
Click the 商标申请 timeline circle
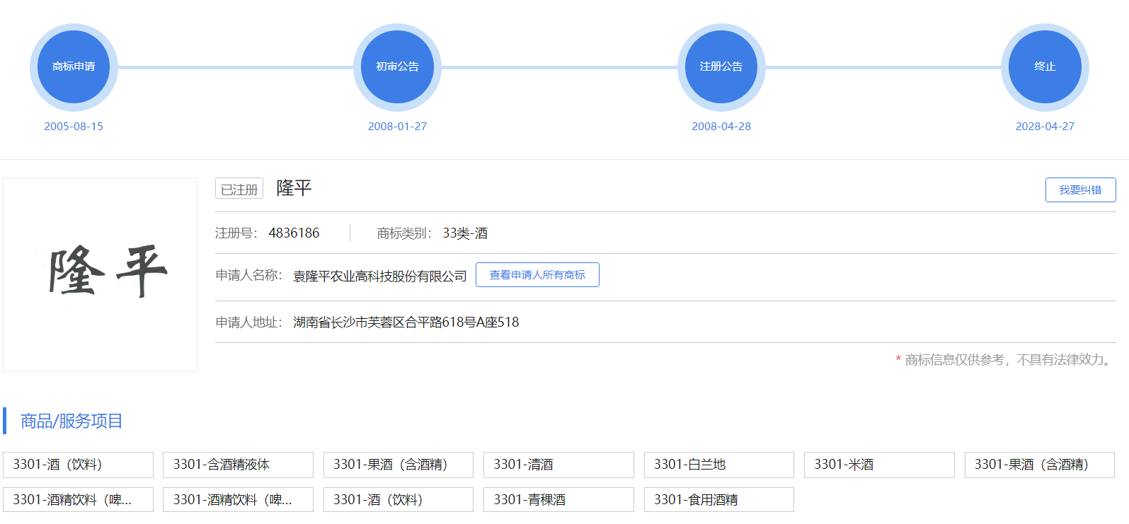pos(74,67)
